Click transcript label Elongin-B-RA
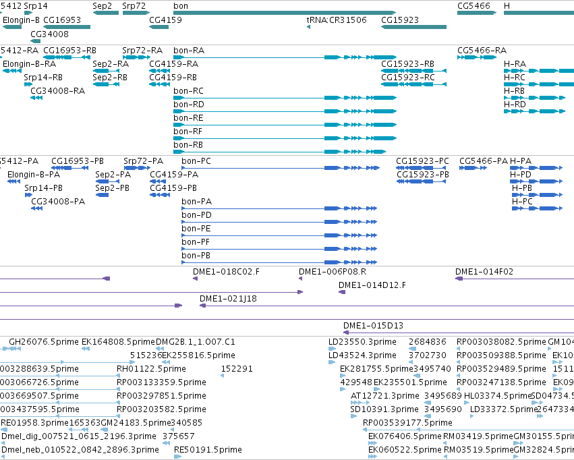 pyautogui.click(x=29, y=63)
